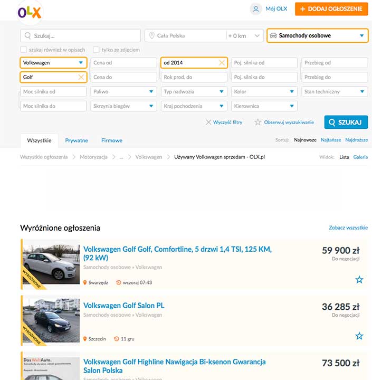The image size is (372, 380).
Task: Click the X icon next to Wyczyść filtry
Action: [x=208, y=122]
